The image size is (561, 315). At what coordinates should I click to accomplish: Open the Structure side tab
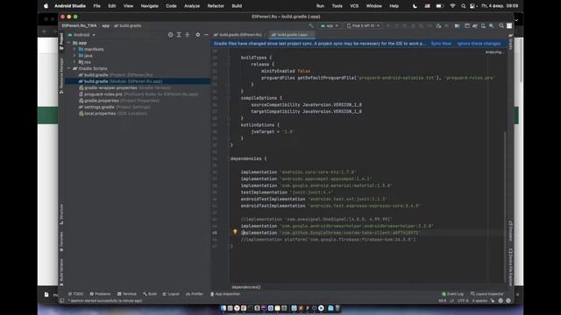click(61, 214)
